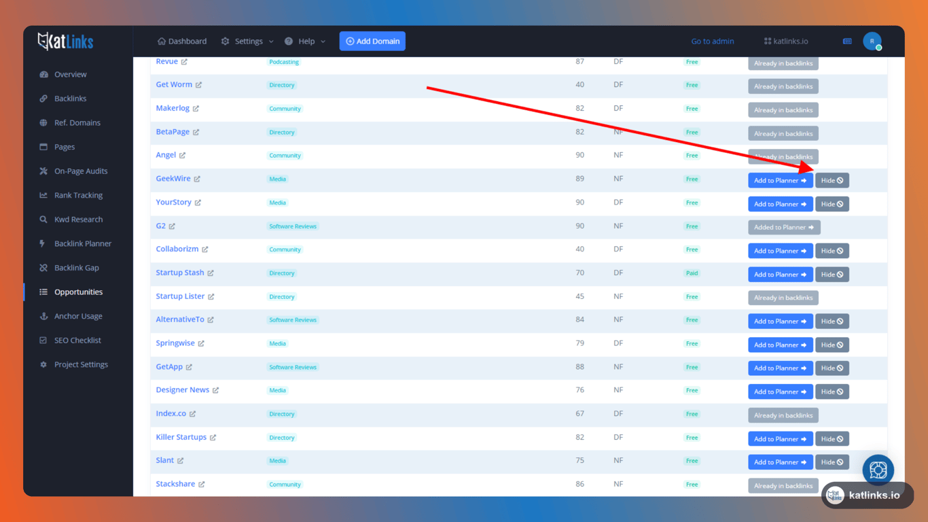The height and width of the screenshot is (522, 928).
Task: Add GeekWire to the planner
Action: click(x=781, y=181)
